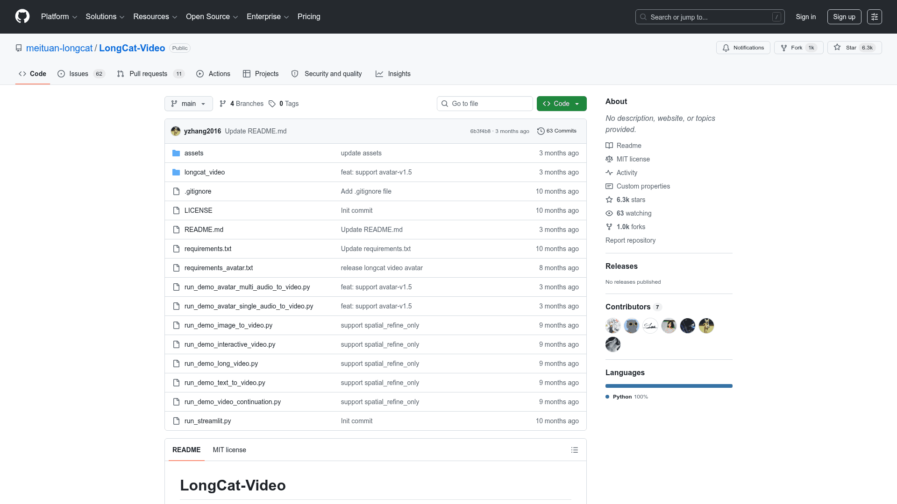
Task: Switch to the Security and quality tab
Action: pyautogui.click(x=327, y=74)
